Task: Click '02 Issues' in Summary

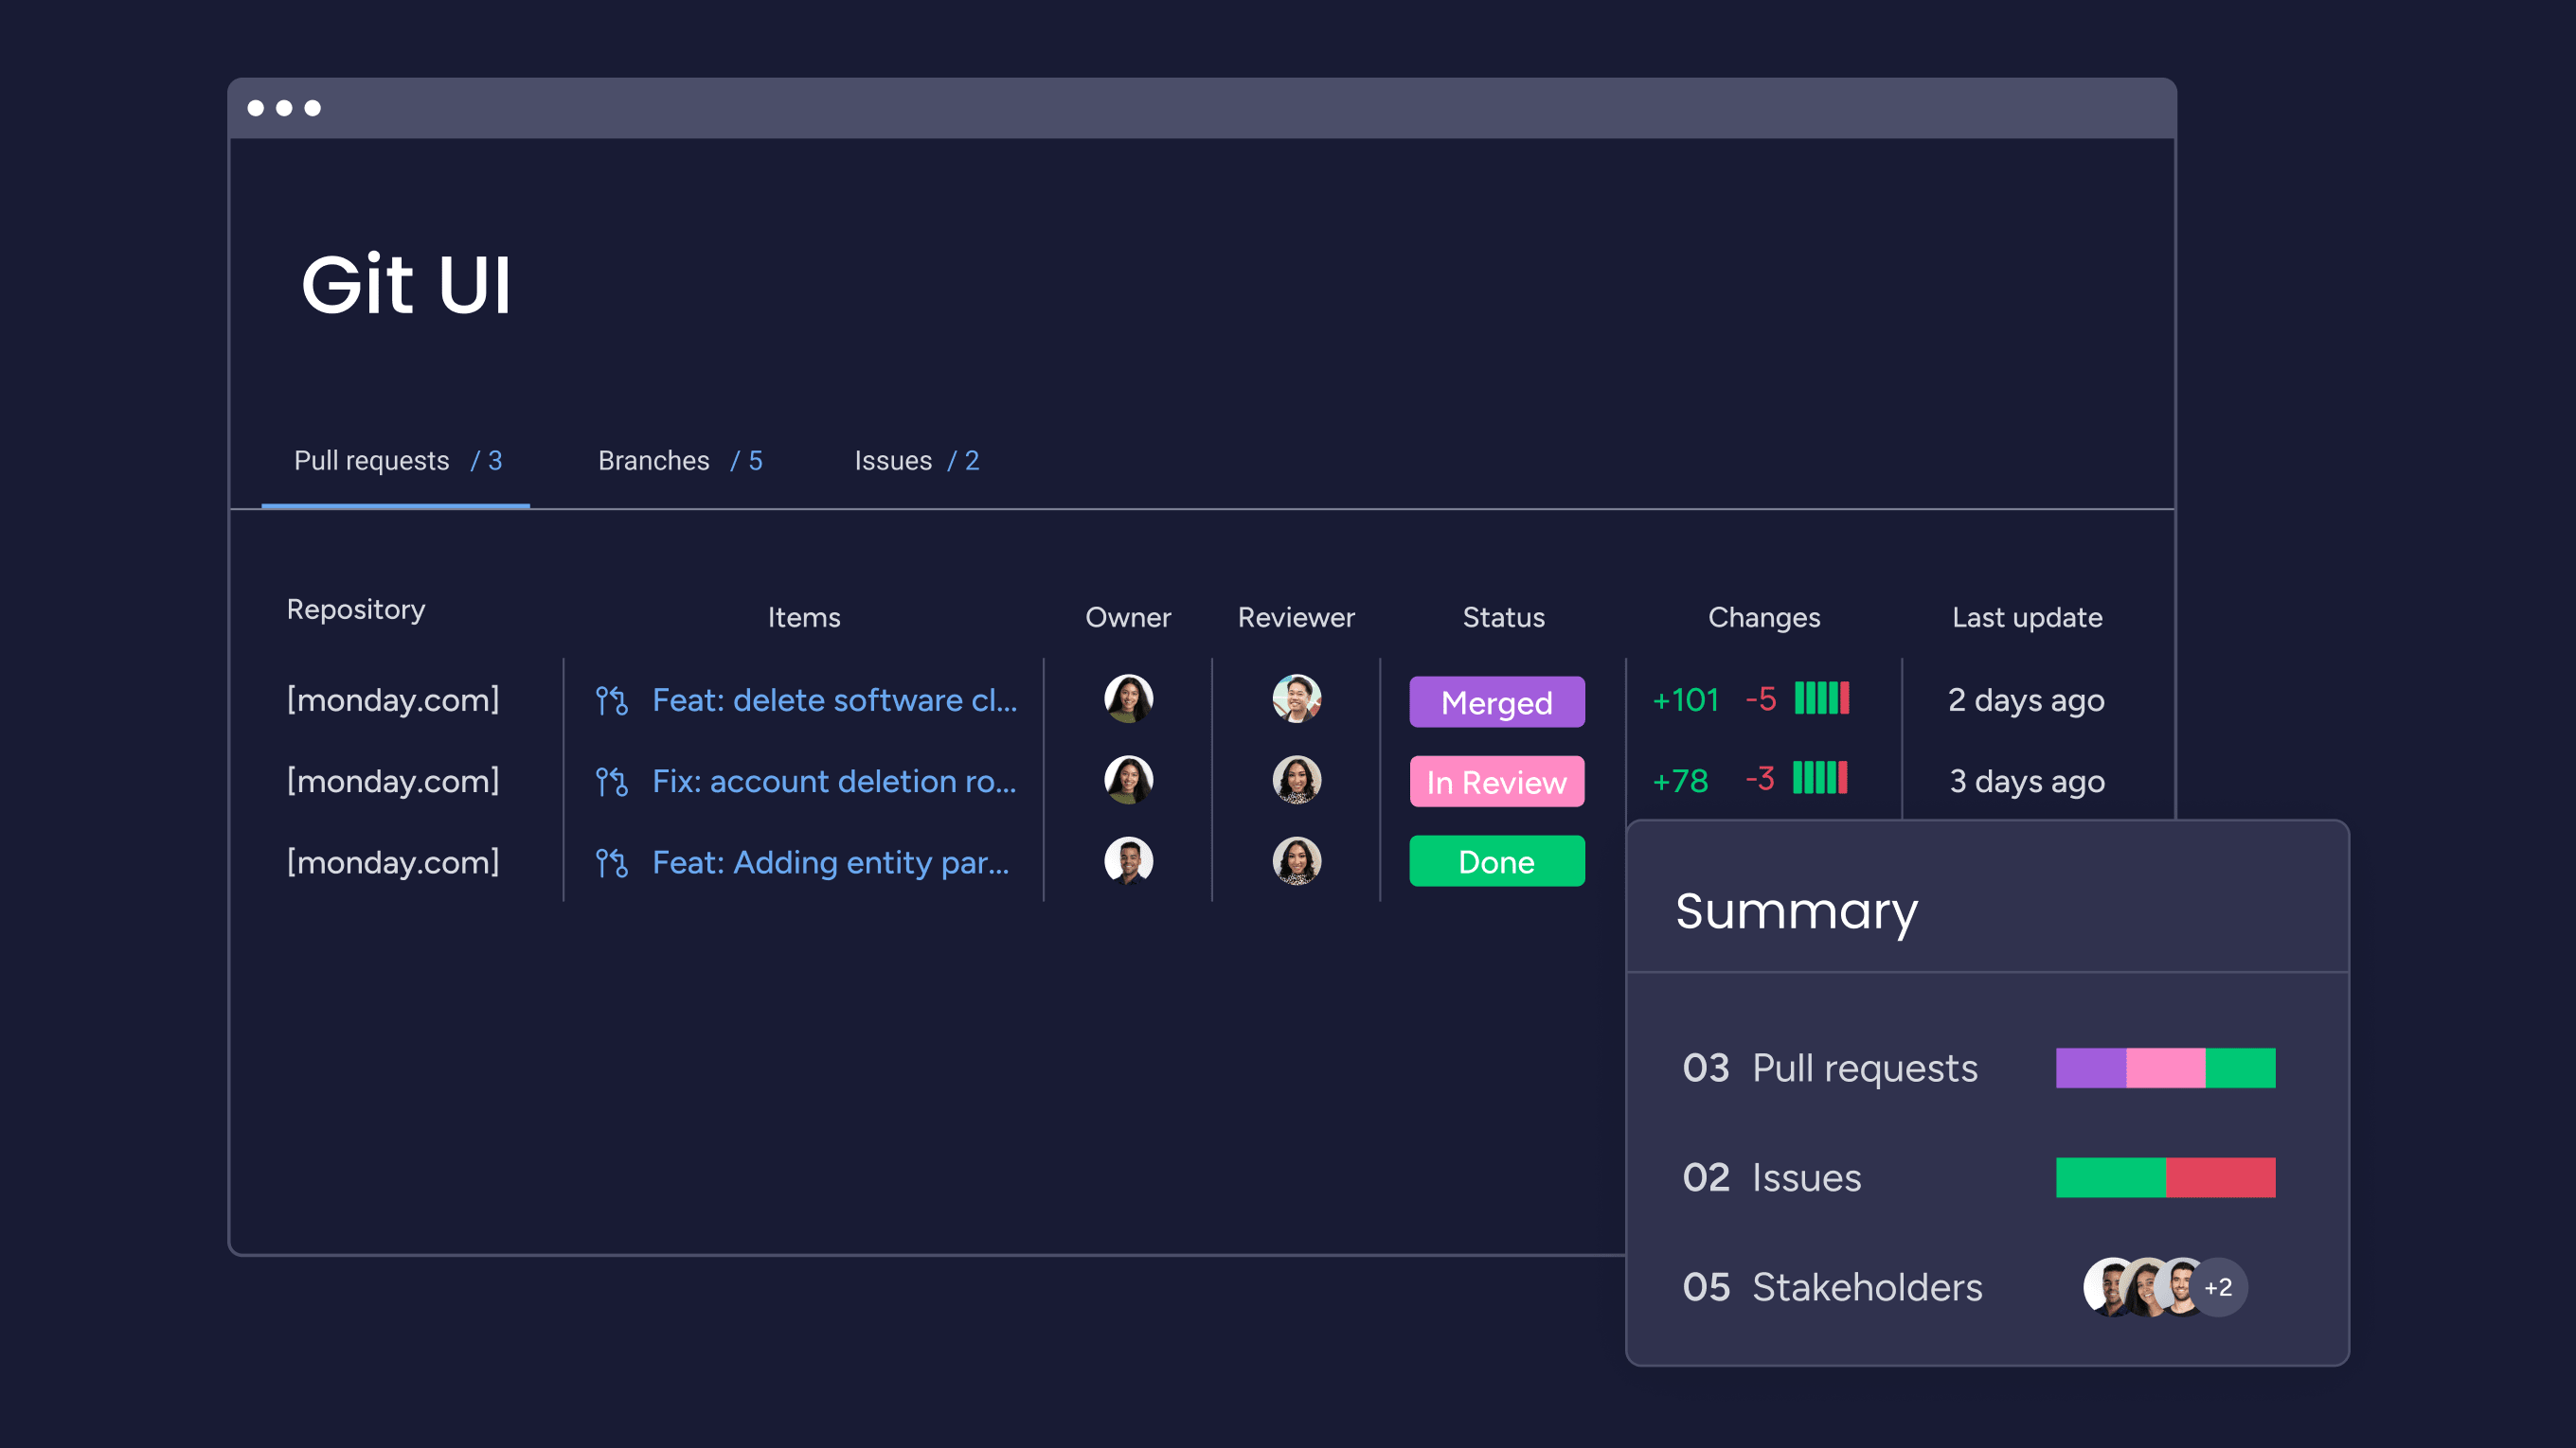Action: pyautogui.click(x=1772, y=1177)
